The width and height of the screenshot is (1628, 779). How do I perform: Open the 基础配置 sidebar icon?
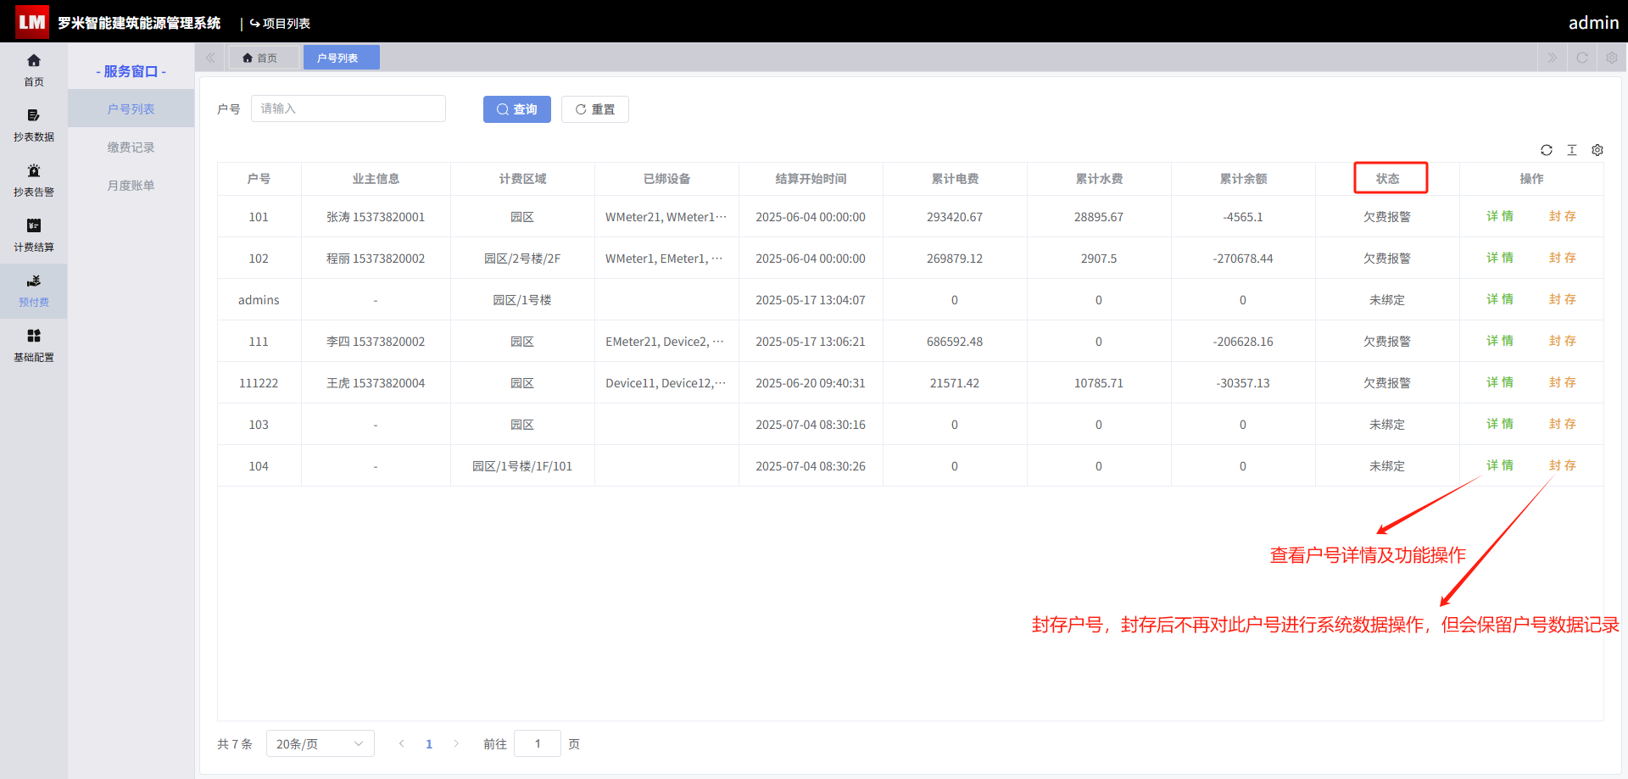34,346
